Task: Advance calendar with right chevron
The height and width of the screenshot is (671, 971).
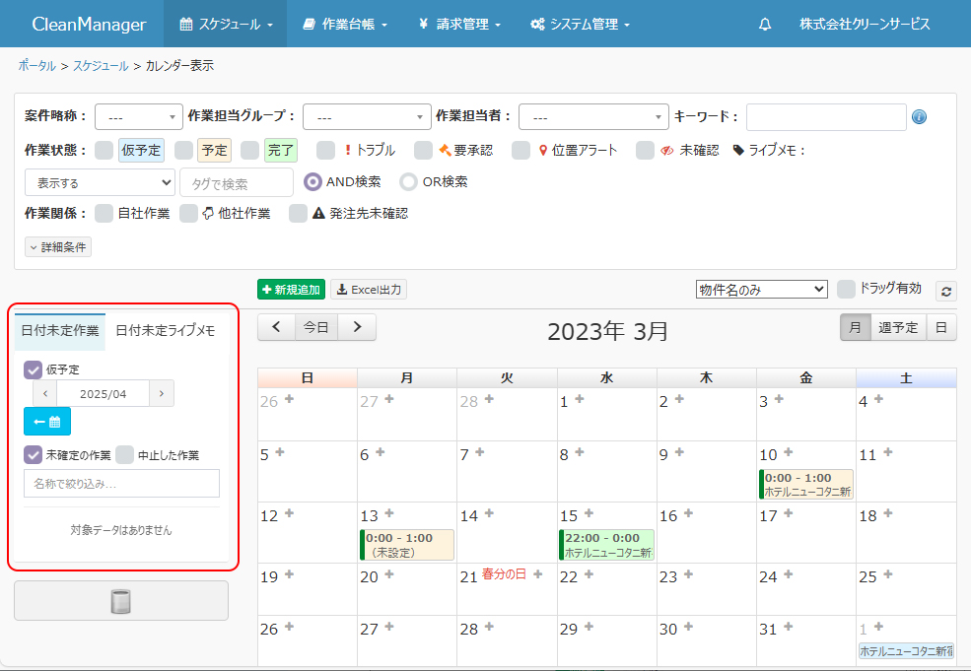Action: pyautogui.click(x=357, y=327)
